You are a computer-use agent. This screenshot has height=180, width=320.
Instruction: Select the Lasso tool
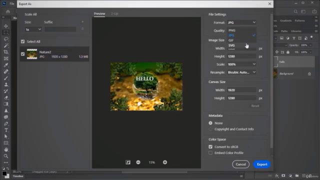coord(6,39)
